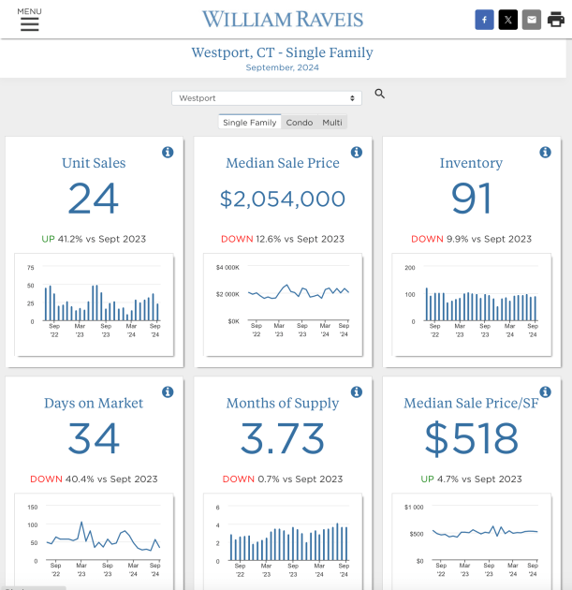572x590 pixels.
Task: Open info icon on Median Sale Price card
Action: pos(357,153)
